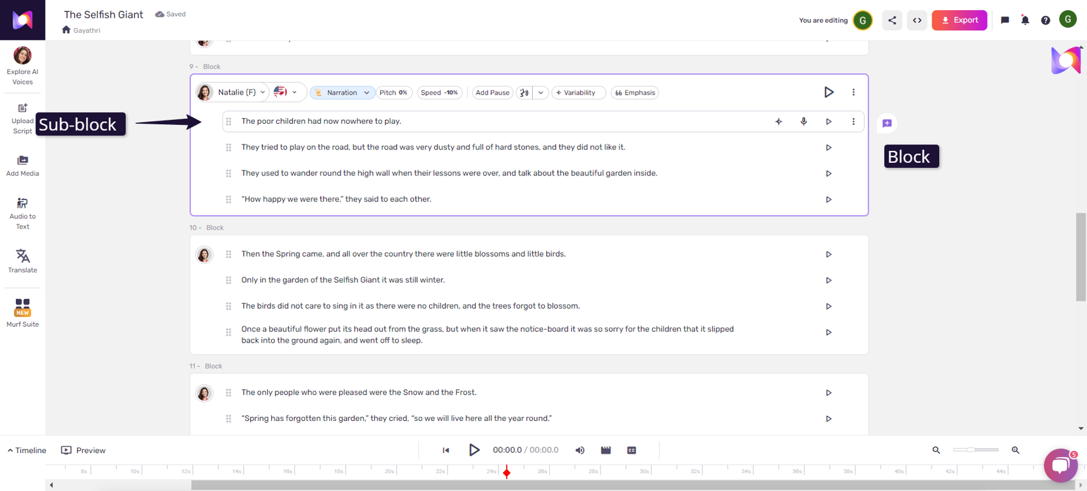Screen dimensions: 1087x491
Task: Open the Audio to Text tool
Action: [x=22, y=213]
